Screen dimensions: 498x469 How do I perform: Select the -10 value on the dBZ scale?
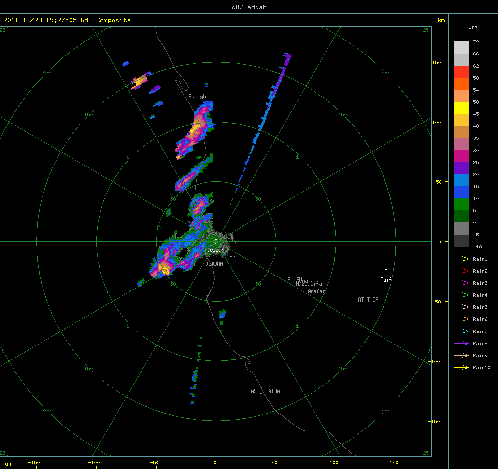pyautogui.click(x=477, y=247)
